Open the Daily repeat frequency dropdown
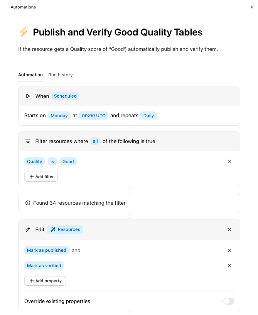The height and width of the screenshot is (315, 258). coord(148,116)
